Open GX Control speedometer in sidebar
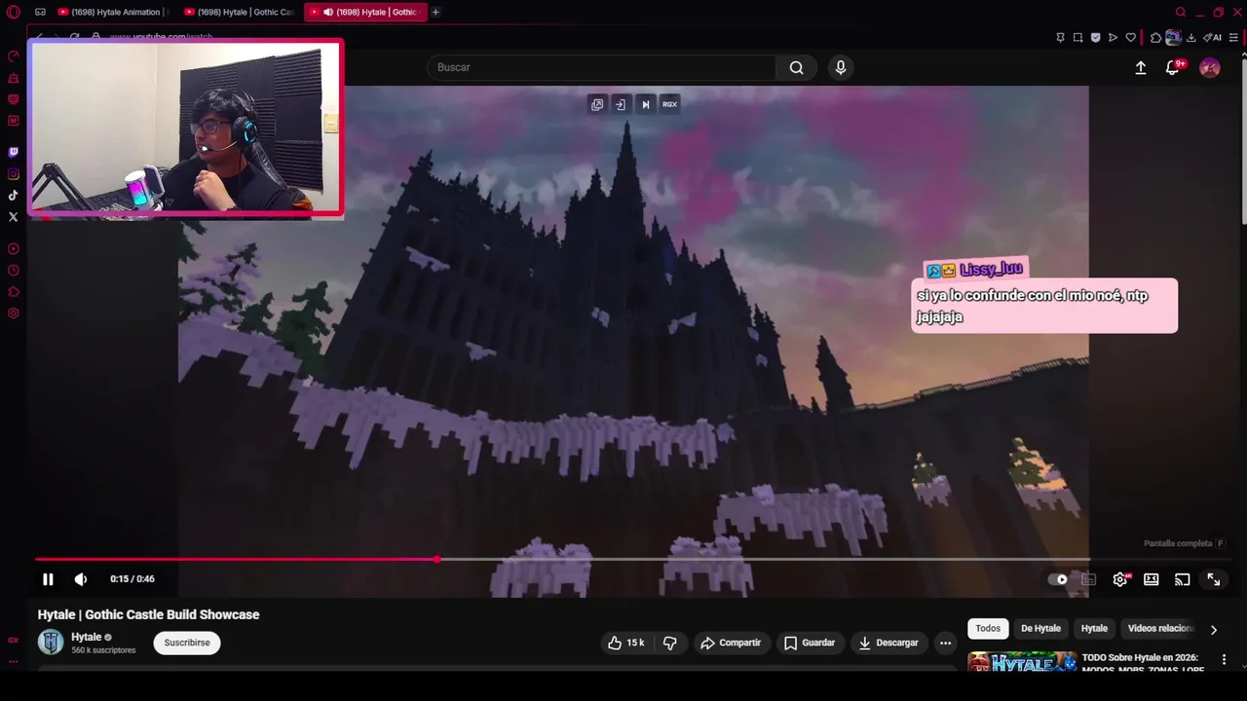This screenshot has width=1247, height=701. (x=13, y=55)
